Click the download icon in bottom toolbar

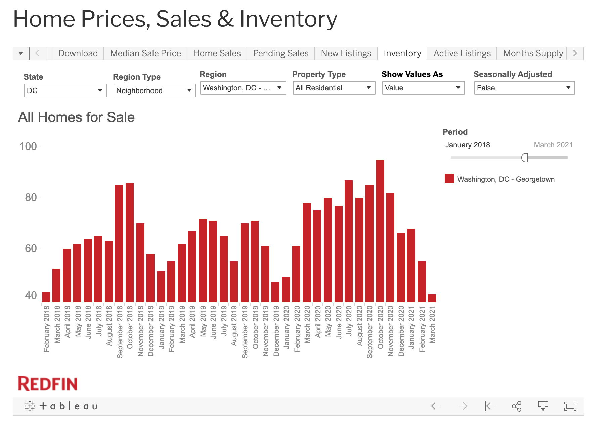(x=543, y=406)
